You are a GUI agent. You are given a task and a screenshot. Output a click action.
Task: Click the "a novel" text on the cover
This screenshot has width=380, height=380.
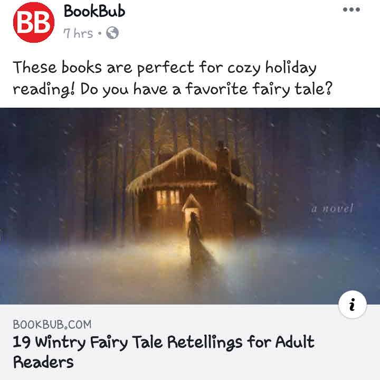click(332, 208)
